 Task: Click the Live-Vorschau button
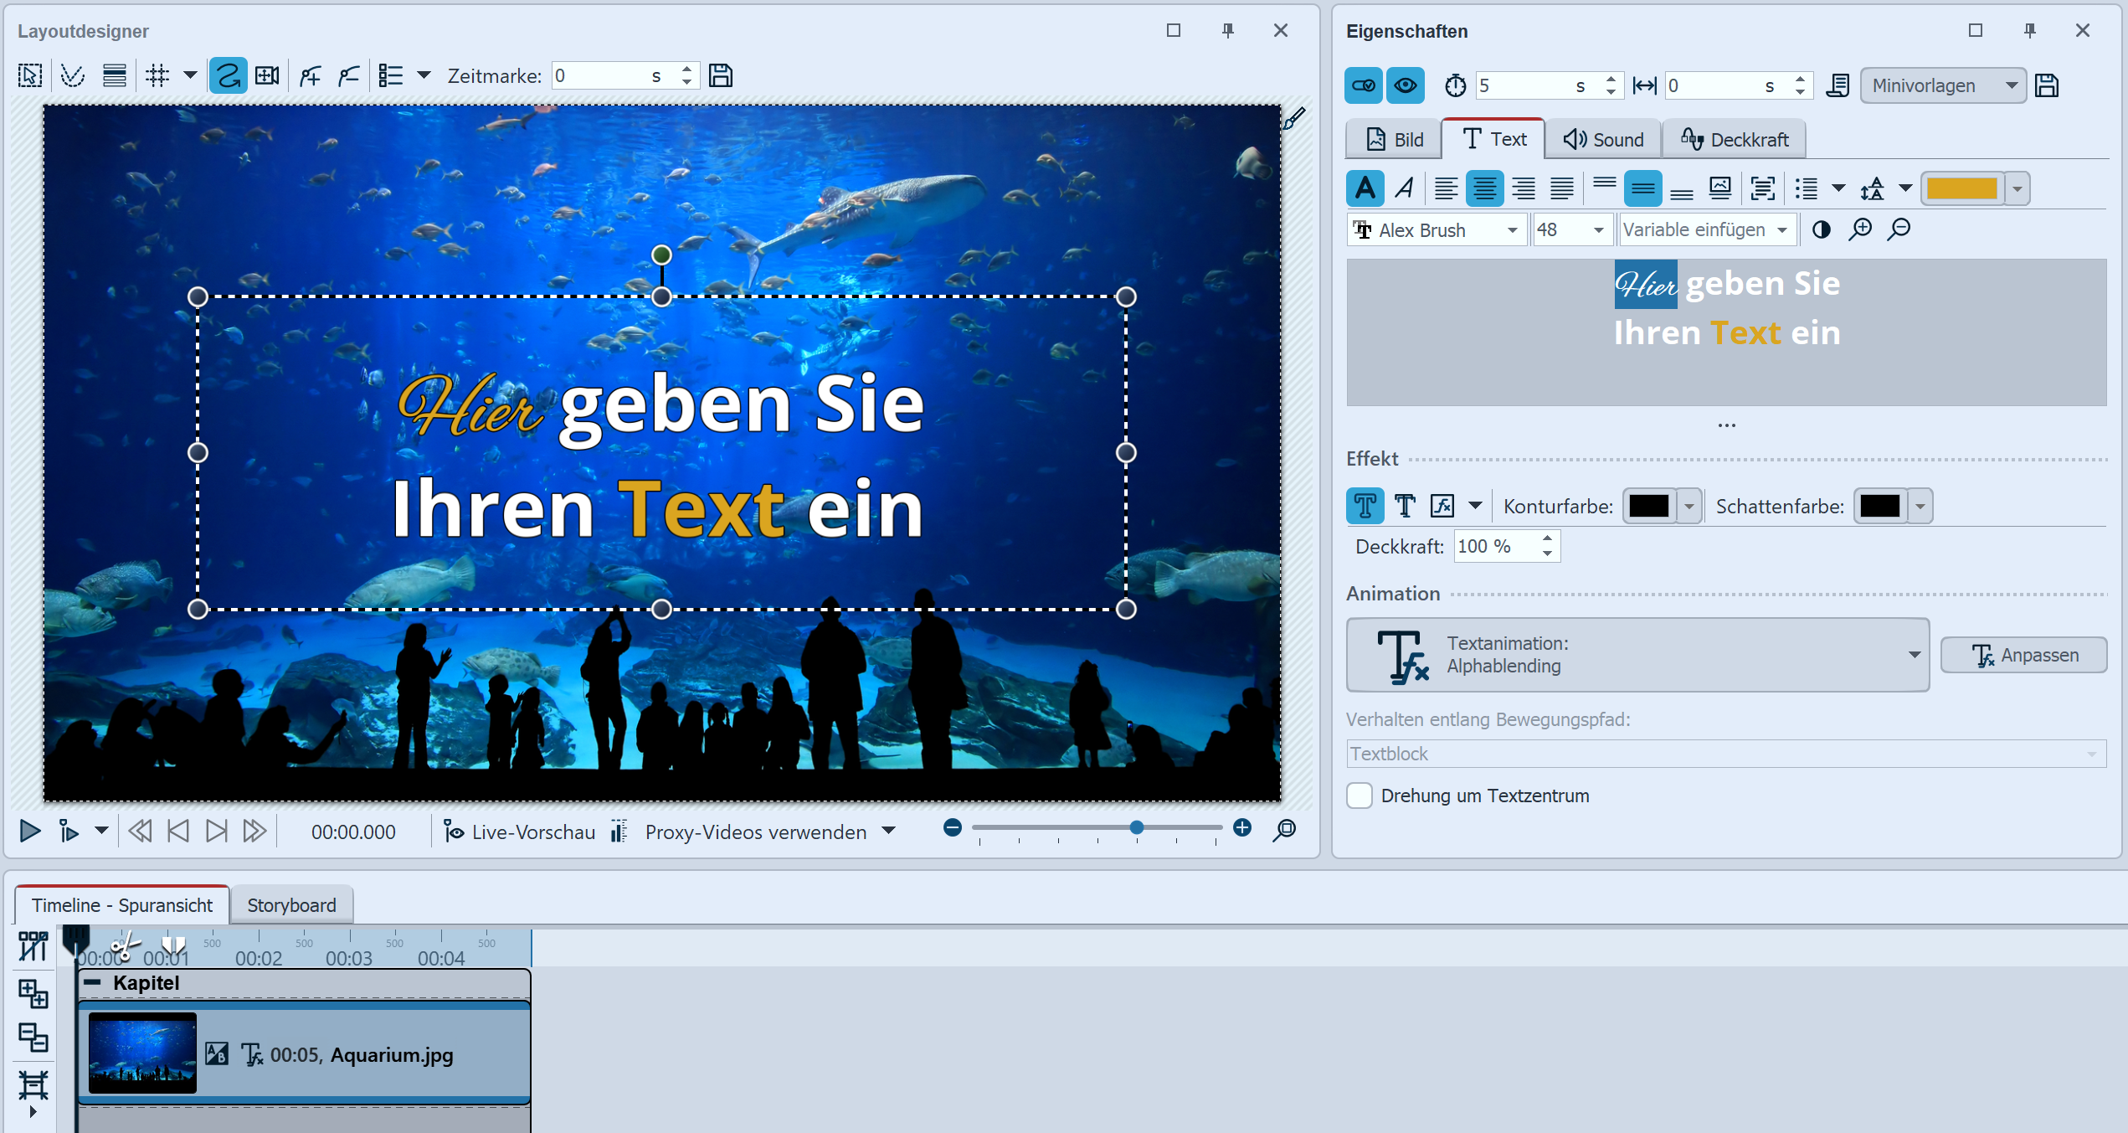click(520, 832)
